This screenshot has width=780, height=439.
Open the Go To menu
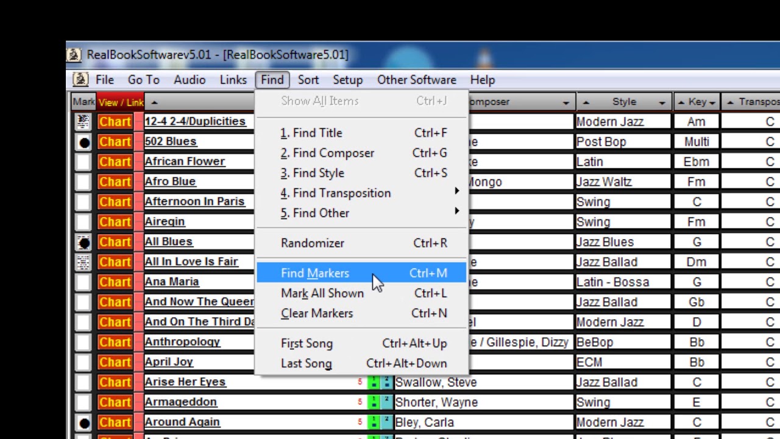coord(143,80)
